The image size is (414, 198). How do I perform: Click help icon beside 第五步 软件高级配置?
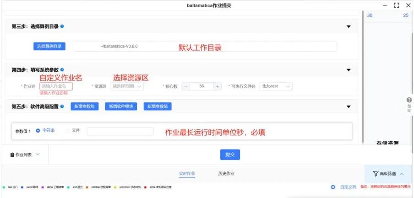(x=62, y=107)
